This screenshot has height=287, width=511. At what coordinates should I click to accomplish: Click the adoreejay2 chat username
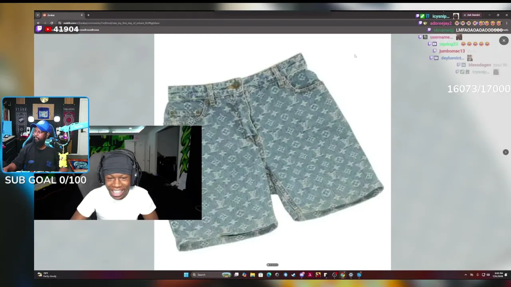(441, 24)
